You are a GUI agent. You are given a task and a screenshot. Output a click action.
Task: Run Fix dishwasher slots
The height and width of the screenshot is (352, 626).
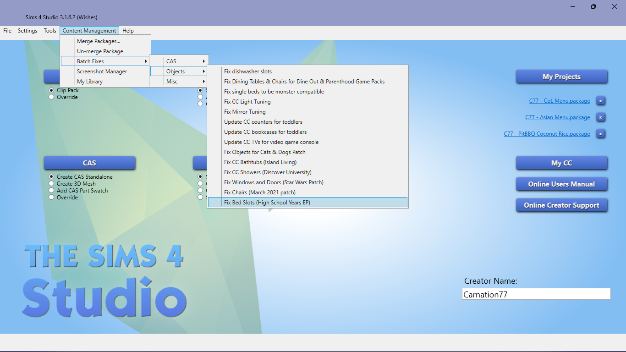[x=308, y=71]
